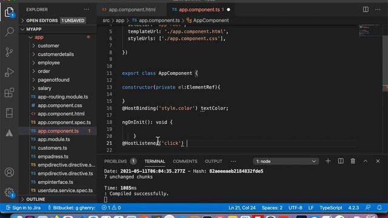Create a new terminal with plus icon
This screenshot has width=388, height=218.
click(x=328, y=161)
